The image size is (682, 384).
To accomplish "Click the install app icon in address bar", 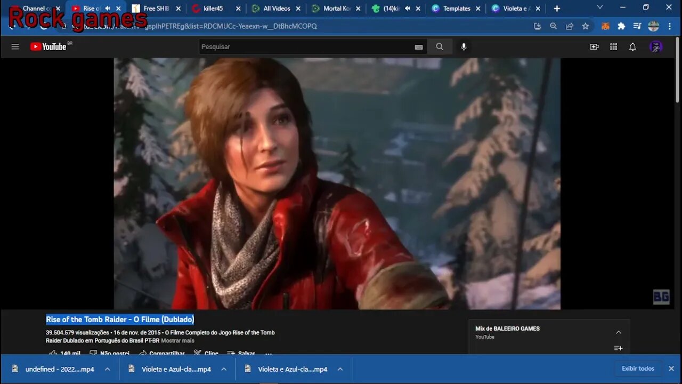I will tap(537, 26).
